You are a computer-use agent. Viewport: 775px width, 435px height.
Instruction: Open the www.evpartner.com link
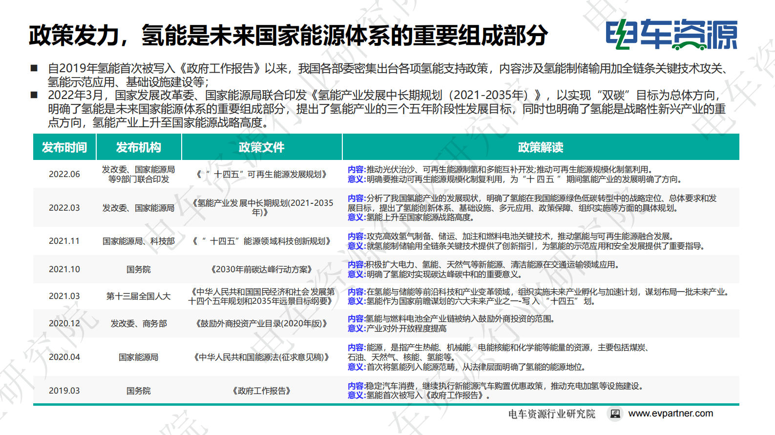click(670, 414)
